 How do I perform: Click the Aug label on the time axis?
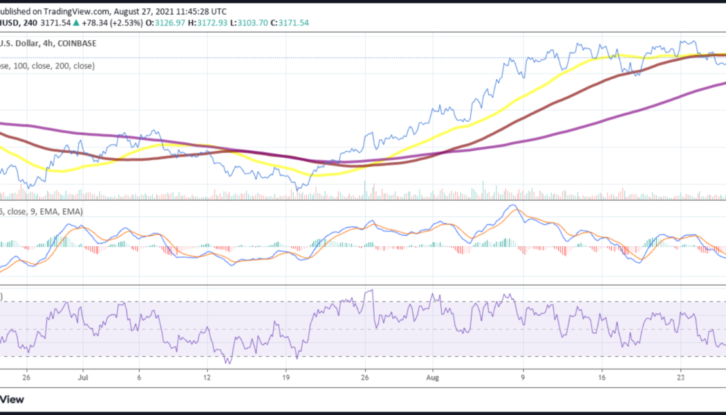coord(433,378)
